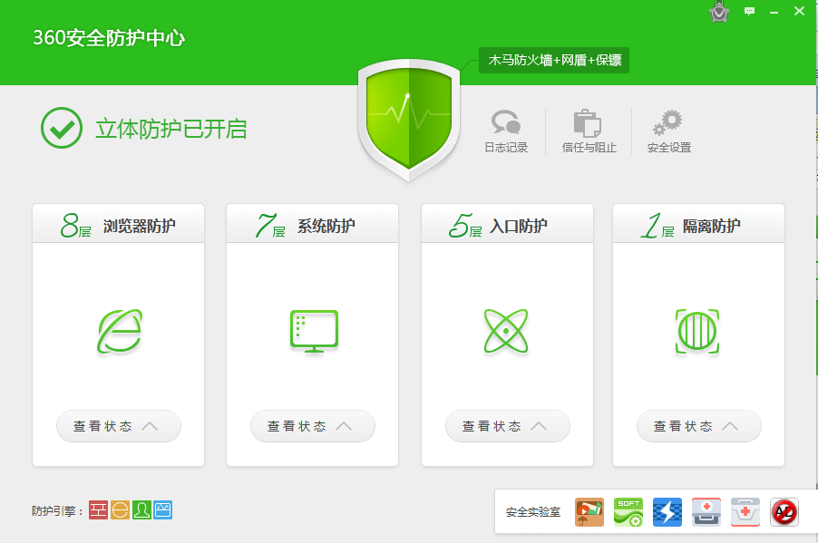818x543 pixels.
Task: Click the 木马防火墙+网盾+保镖 tag
Action: pyautogui.click(x=554, y=60)
